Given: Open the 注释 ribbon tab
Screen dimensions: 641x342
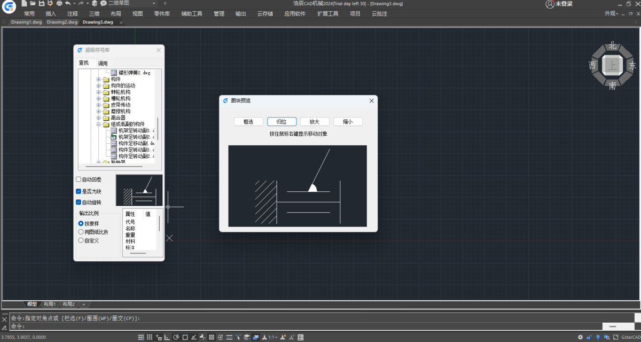Looking at the screenshot, I should tap(73, 13).
